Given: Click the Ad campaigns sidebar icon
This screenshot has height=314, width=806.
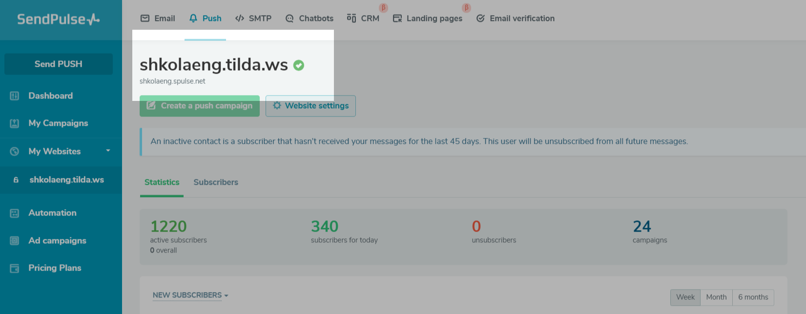Looking at the screenshot, I should point(15,241).
